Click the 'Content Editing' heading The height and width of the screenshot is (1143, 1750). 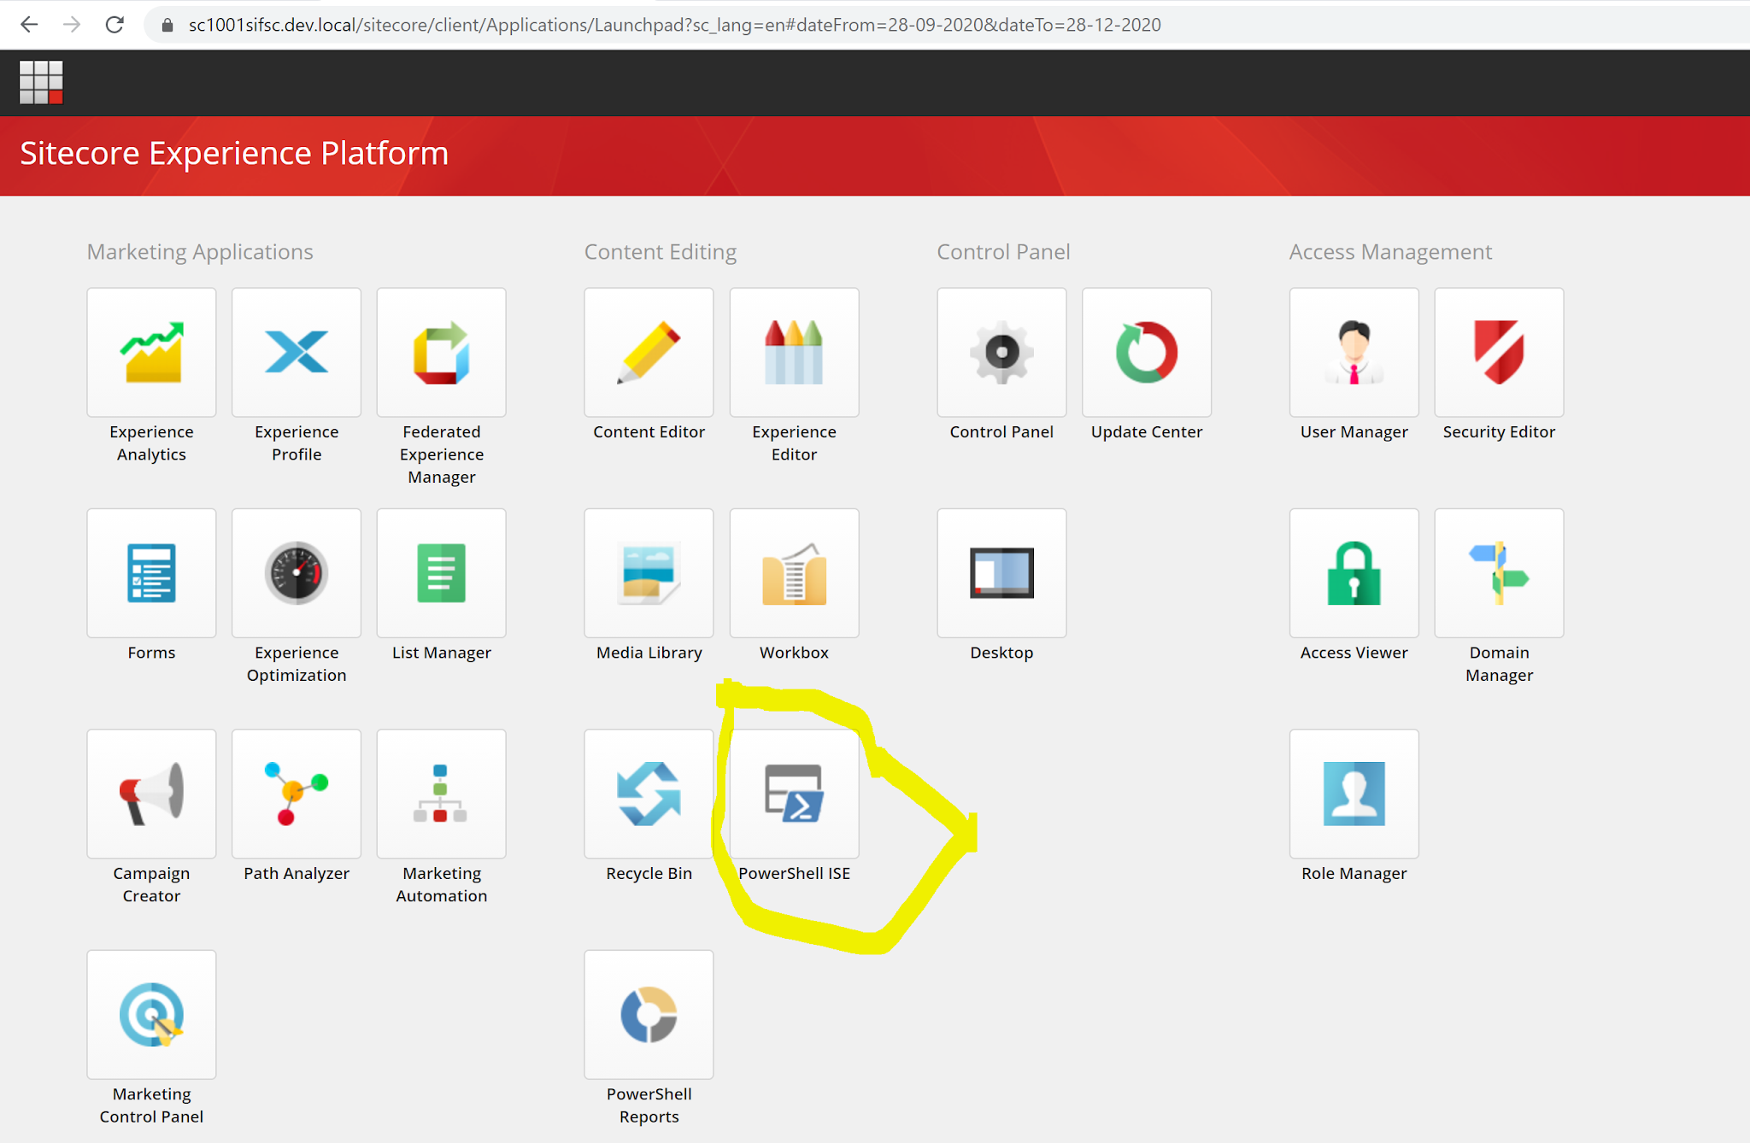[661, 252]
